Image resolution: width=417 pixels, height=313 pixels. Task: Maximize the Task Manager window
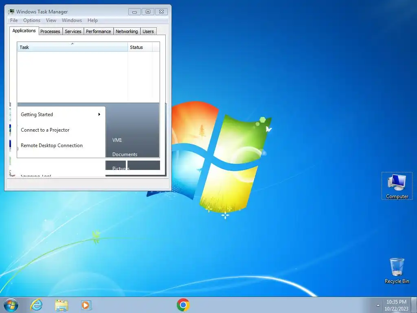tap(148, 11)
